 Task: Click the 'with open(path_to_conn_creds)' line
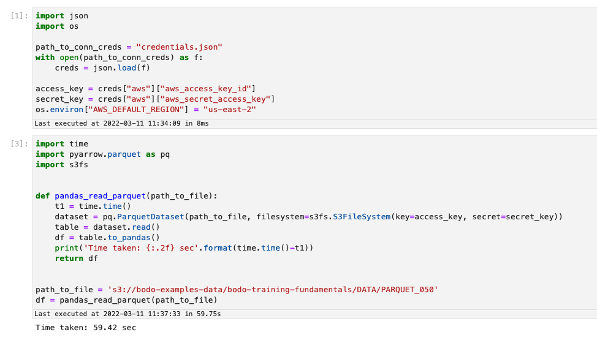pos(119,58)
